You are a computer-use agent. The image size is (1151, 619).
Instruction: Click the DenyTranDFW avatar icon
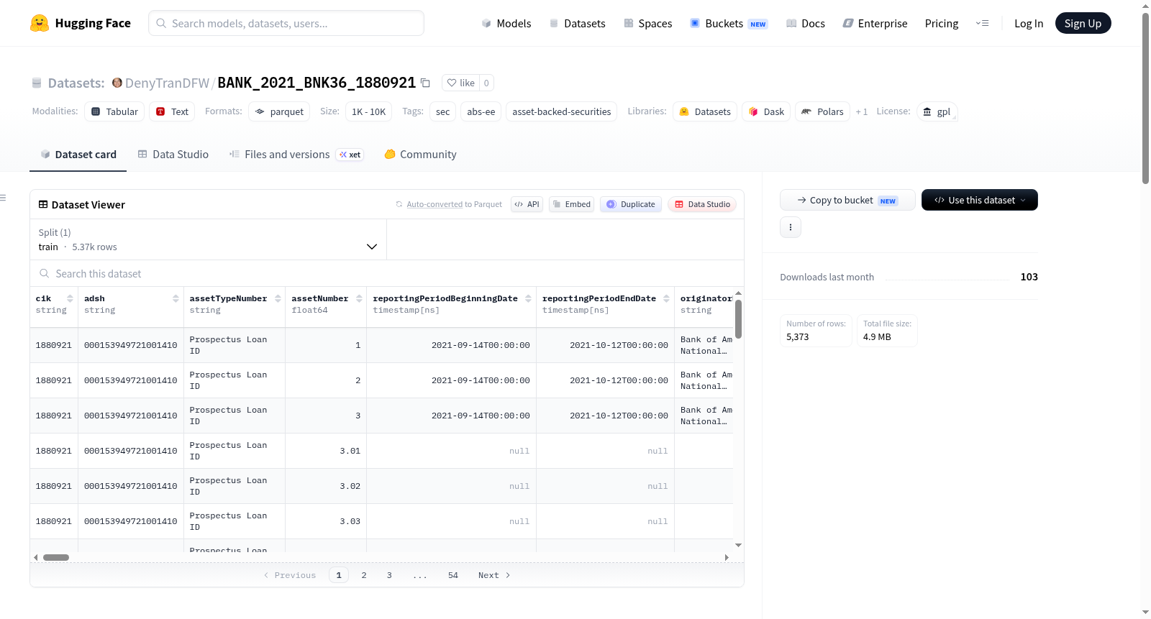117,83
